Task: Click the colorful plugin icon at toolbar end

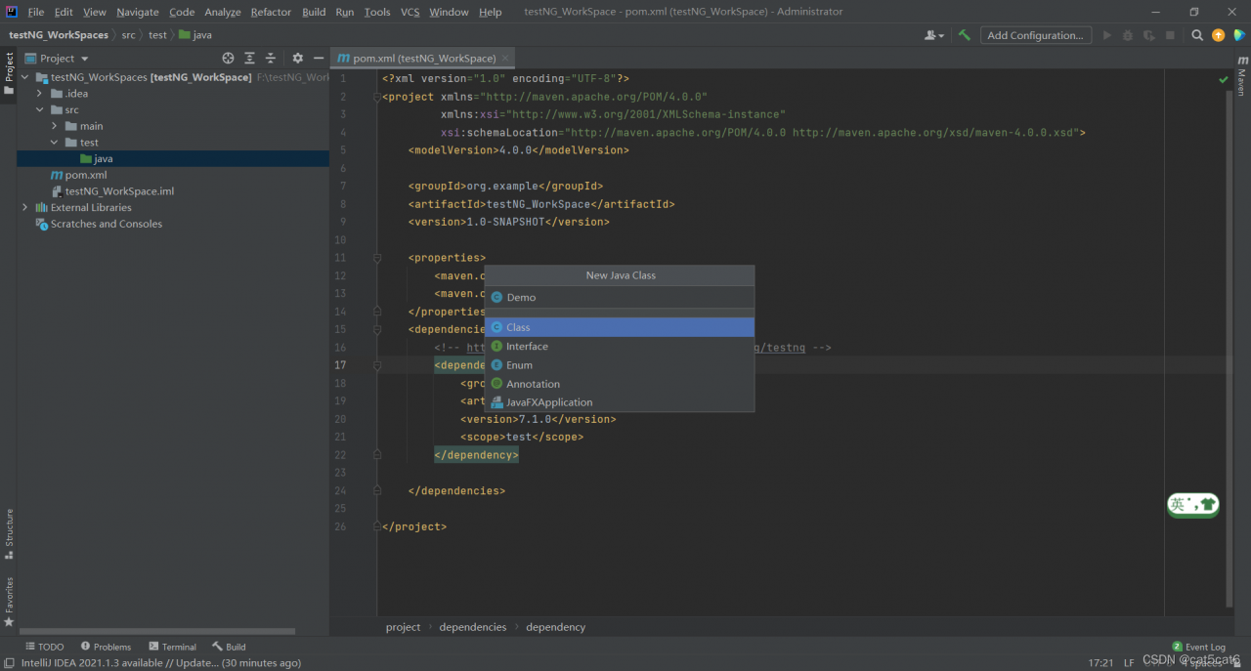Action: [1238, 35]
